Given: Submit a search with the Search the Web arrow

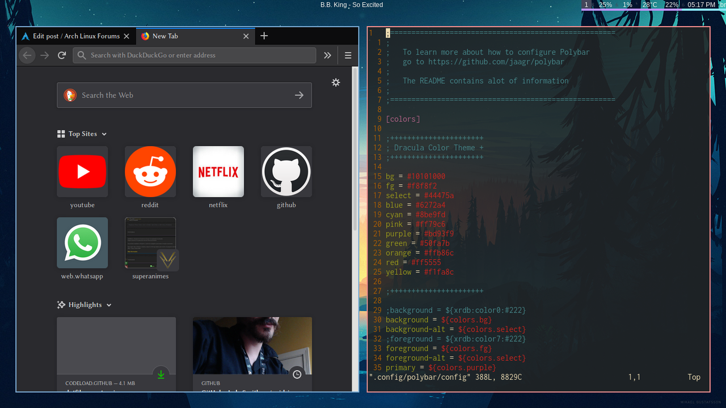Looking at the screenshot, I should 299,95.
